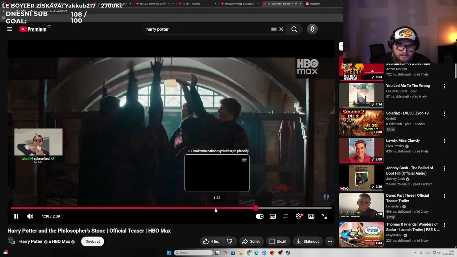This screenshot has width=457, height=257.
Task: Open menu for Johnny Cash Ballad video
Action: point(445,168)
